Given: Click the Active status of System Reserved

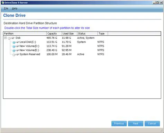Looking at the screenshot, I should pyautogui.click(x=81, y=54).
